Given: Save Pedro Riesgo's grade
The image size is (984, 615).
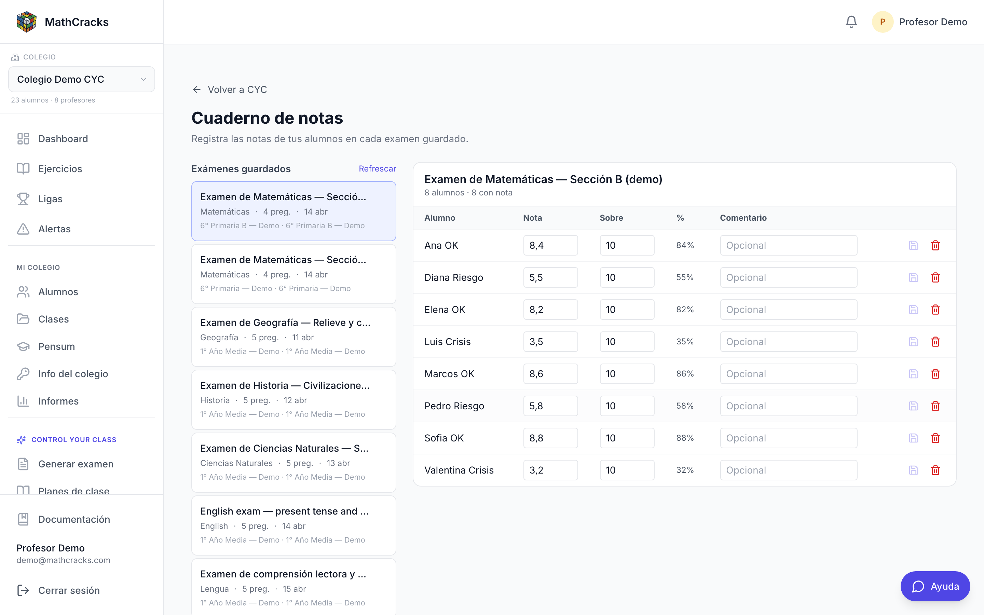Looking at the screenshot, I should pos(913,406).
